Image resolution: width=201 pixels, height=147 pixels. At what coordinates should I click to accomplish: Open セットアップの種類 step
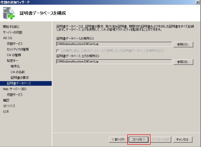(18, 49)
